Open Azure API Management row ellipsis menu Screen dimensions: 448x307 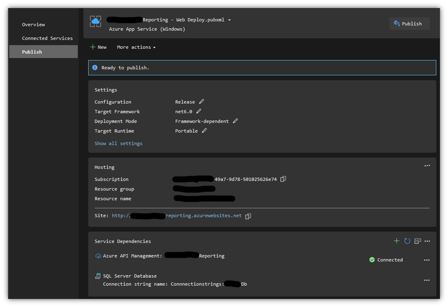pos(427,260)
